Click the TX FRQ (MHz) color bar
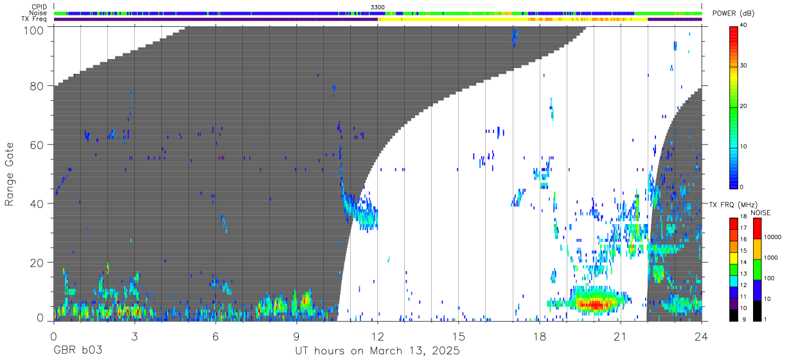 coord(733,269)
